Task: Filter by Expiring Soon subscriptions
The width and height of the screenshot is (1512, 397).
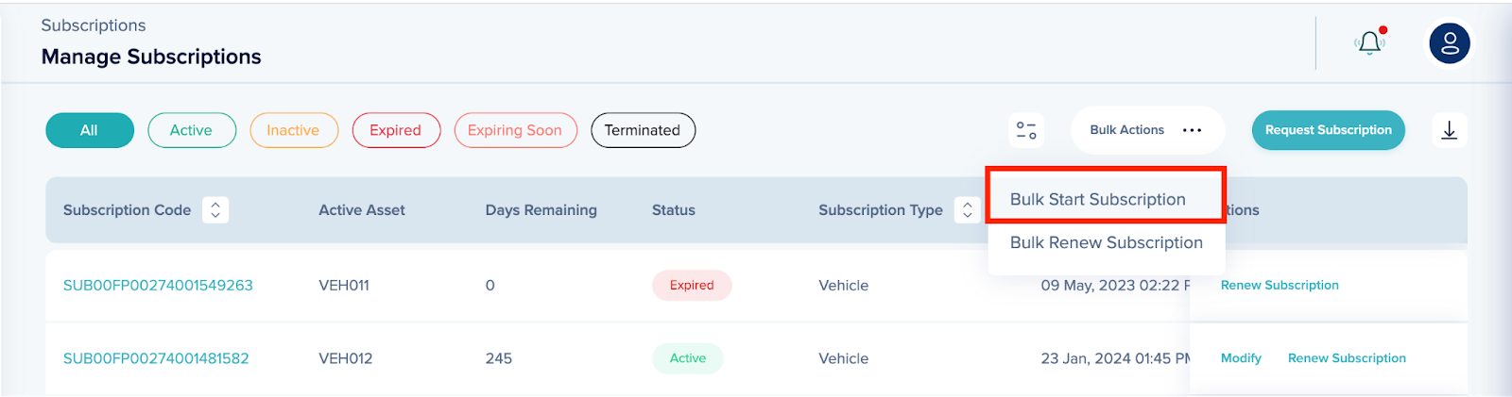Action: (x=514, y=130)
